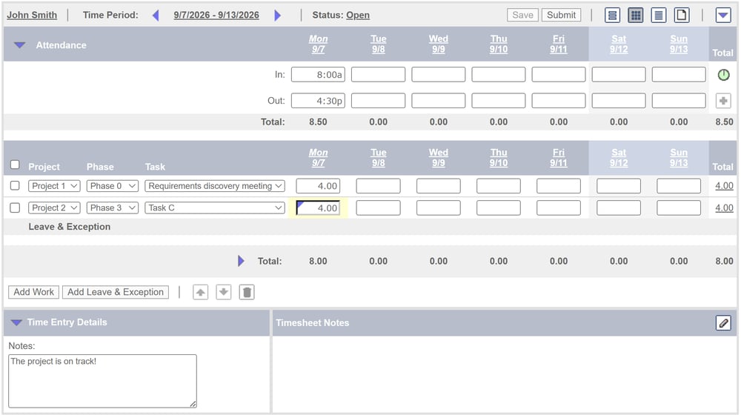Viewport: 741px width, 415px height.
Task: Click Add Leave & Exception button
Action: [x=116, y=292]
